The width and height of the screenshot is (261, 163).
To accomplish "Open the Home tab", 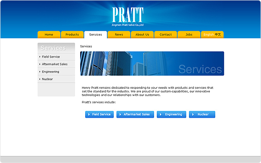I will click(49, 34).
